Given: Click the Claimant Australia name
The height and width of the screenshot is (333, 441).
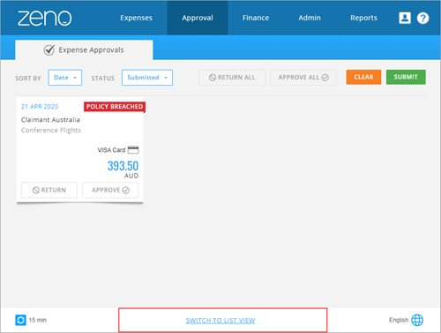Looking at the screenshot, I should (50, 120).
